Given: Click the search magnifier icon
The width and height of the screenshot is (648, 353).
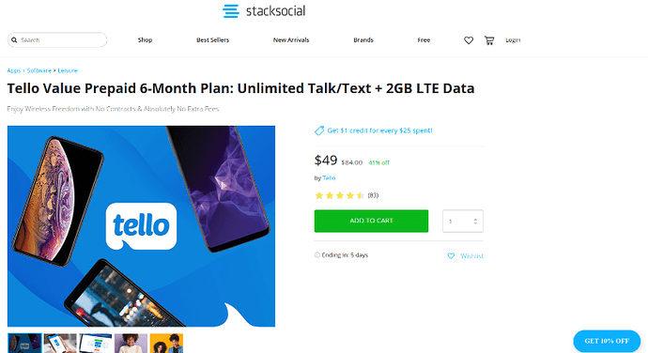Looking at the screenshot, I should [x=14, y=40].
